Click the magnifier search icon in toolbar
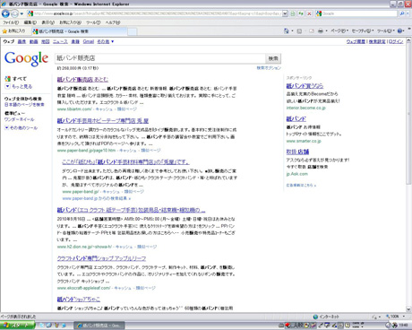This screenshot has height=330, width=412. (x=402, y=13)
